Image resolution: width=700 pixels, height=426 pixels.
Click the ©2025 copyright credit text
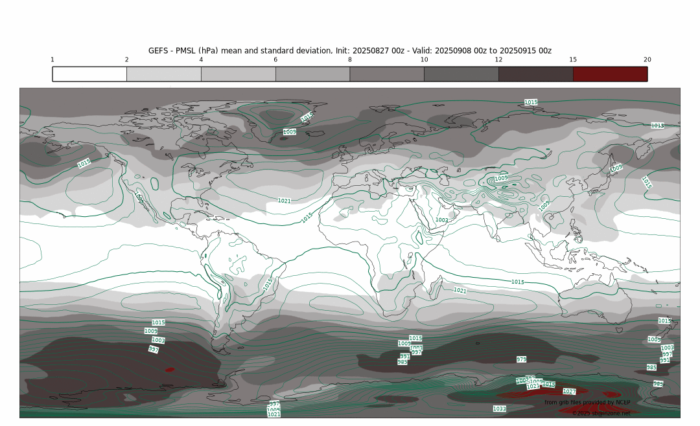[601, 413]
